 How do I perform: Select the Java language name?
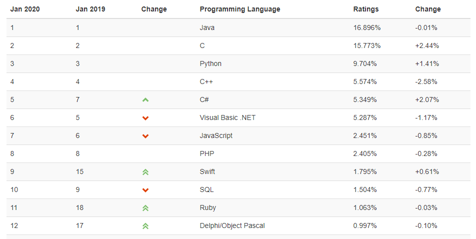[207, 27]
